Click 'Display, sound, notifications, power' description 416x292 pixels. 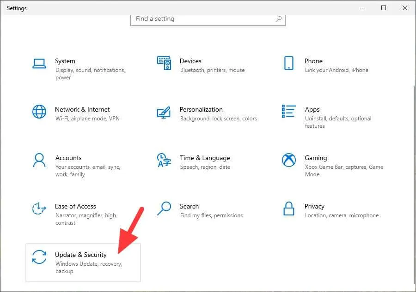[x=90, y=74]
